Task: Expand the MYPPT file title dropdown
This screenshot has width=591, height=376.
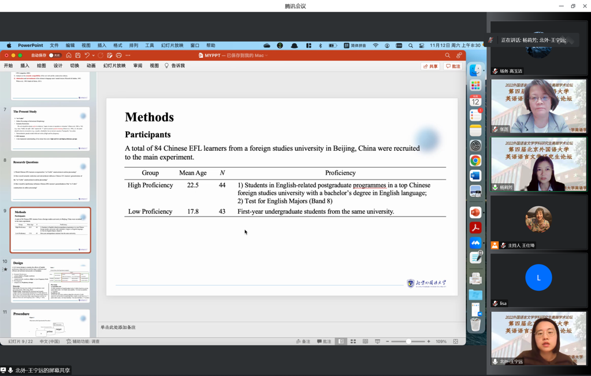Action: 267,55
